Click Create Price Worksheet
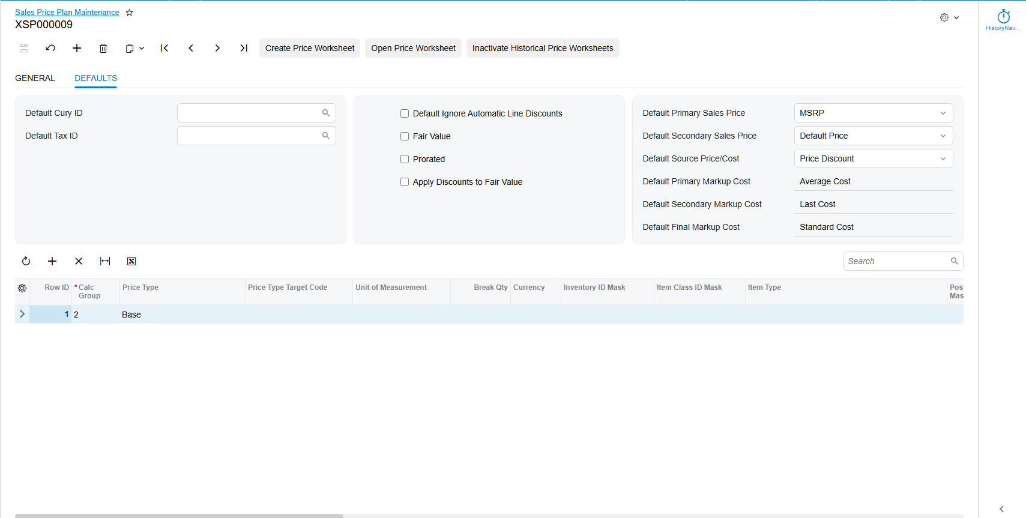Screen dimensions: 1026x518 (x=310, y=48)
